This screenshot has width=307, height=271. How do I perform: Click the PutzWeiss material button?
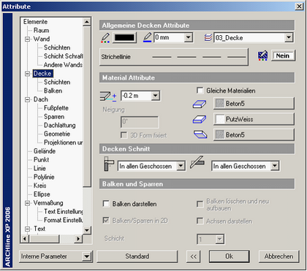click(x=254, y=119)
